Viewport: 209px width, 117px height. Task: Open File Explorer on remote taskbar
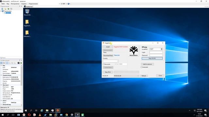click(47, 110)
